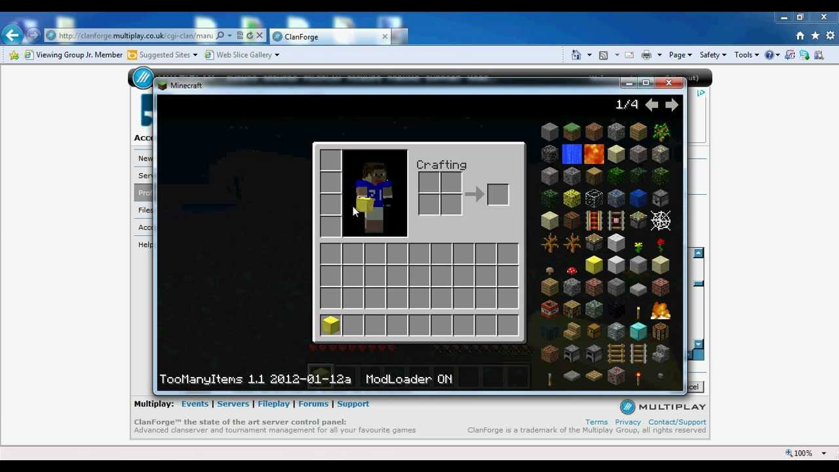Select the glass block
Image resolution: width=839 pixels, height=472 pixels.
(594, 199)
